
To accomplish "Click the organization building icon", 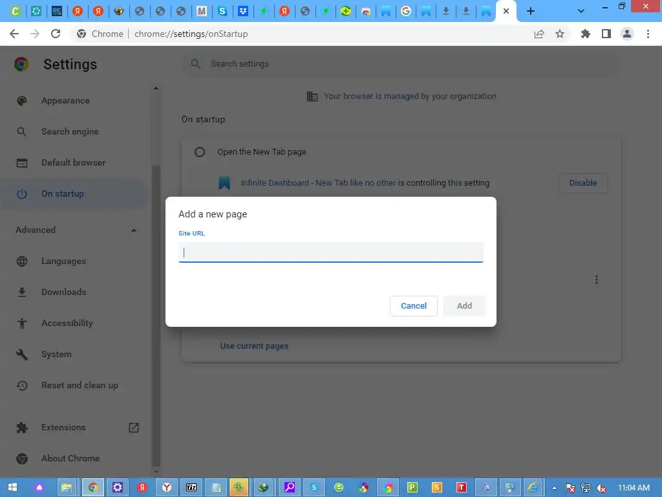I will (312, 96).
